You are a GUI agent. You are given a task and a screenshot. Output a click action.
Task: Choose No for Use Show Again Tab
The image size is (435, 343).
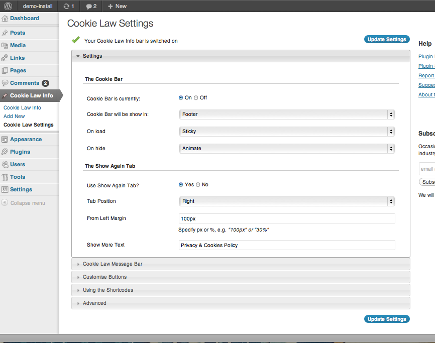coord(198,185)
